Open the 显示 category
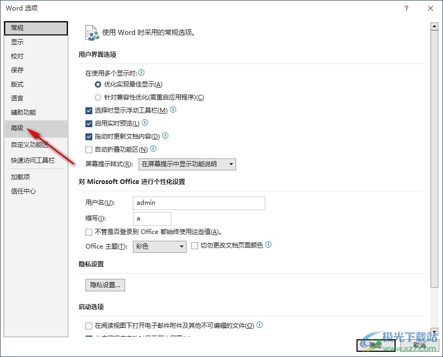This screenshot has width=443, height=357. pos(36,42)
